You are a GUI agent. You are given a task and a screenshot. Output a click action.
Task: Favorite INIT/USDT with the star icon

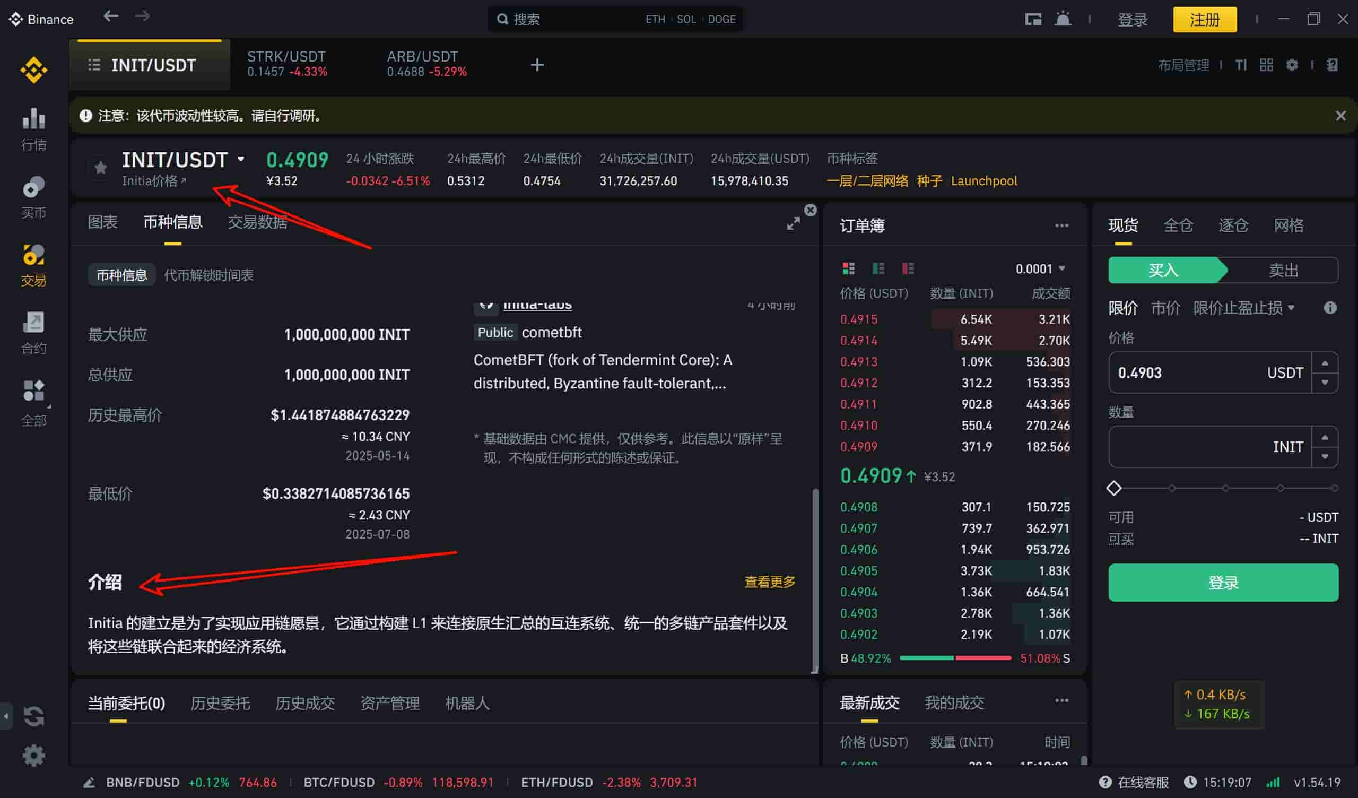click(100, 168)
